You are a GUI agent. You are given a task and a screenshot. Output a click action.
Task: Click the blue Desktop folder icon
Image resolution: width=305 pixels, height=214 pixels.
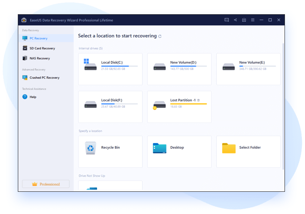click(159, 148)
